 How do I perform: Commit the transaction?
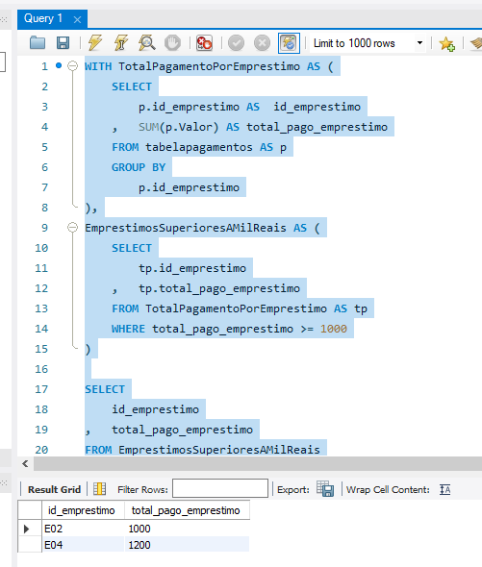(236, 43)
